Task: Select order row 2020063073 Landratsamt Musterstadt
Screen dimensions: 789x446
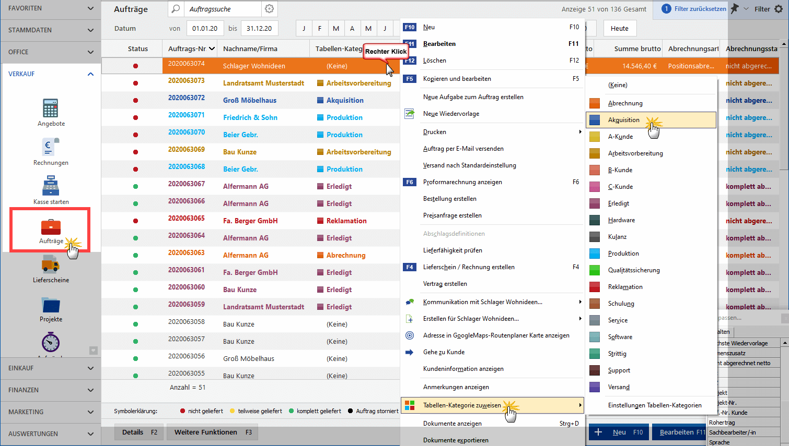Action: [251, 83]
